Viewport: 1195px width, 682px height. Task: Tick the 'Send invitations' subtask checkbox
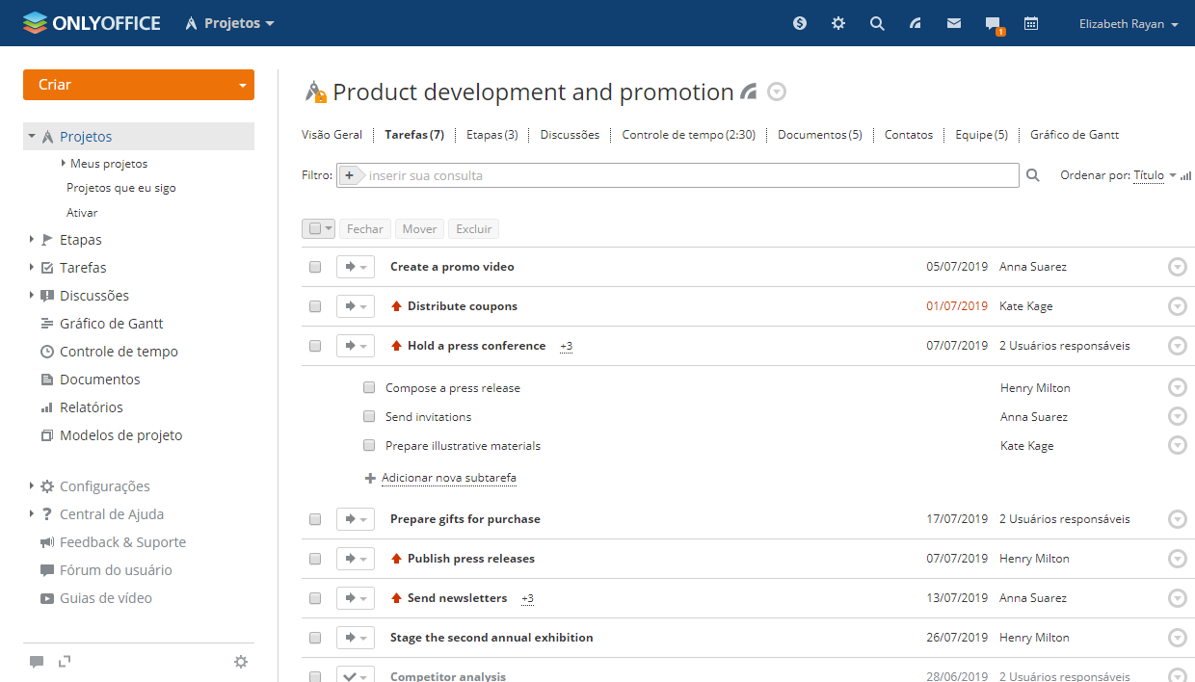pos(369,417)
